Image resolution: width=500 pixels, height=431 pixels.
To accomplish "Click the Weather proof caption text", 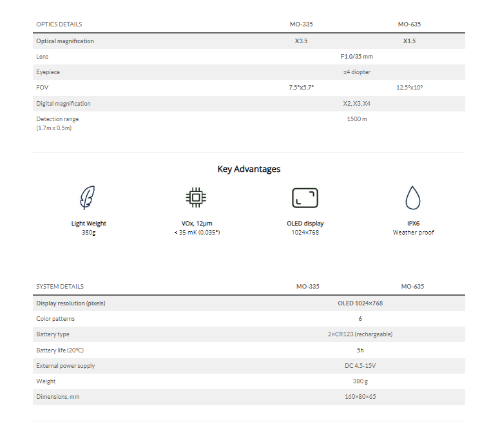I will 413,233.
